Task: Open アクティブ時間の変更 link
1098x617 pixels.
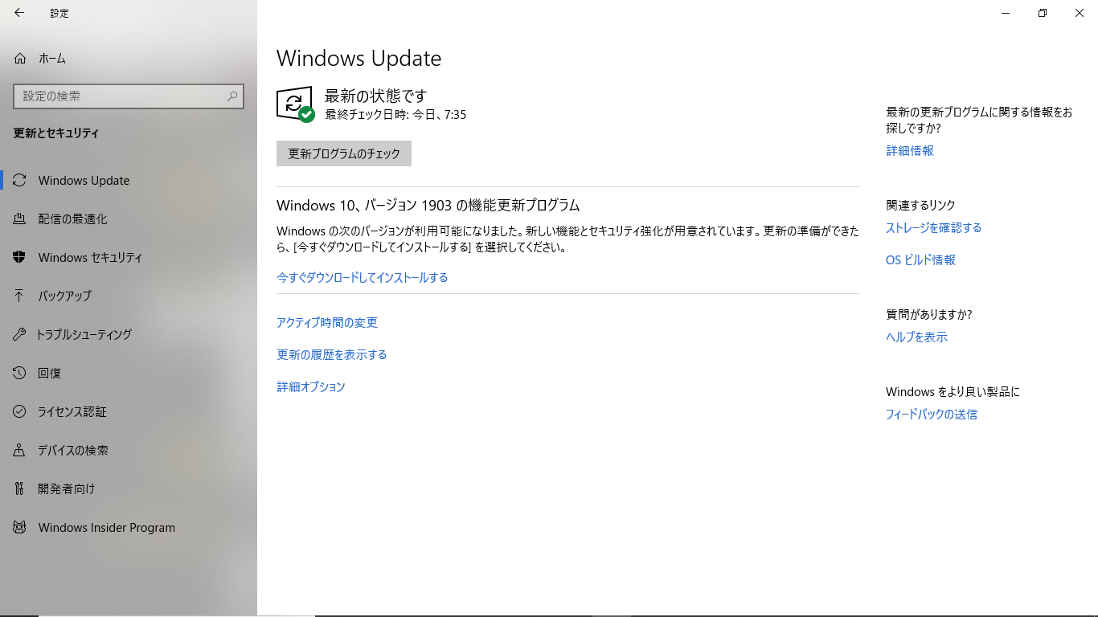Action: click(327, 322)
